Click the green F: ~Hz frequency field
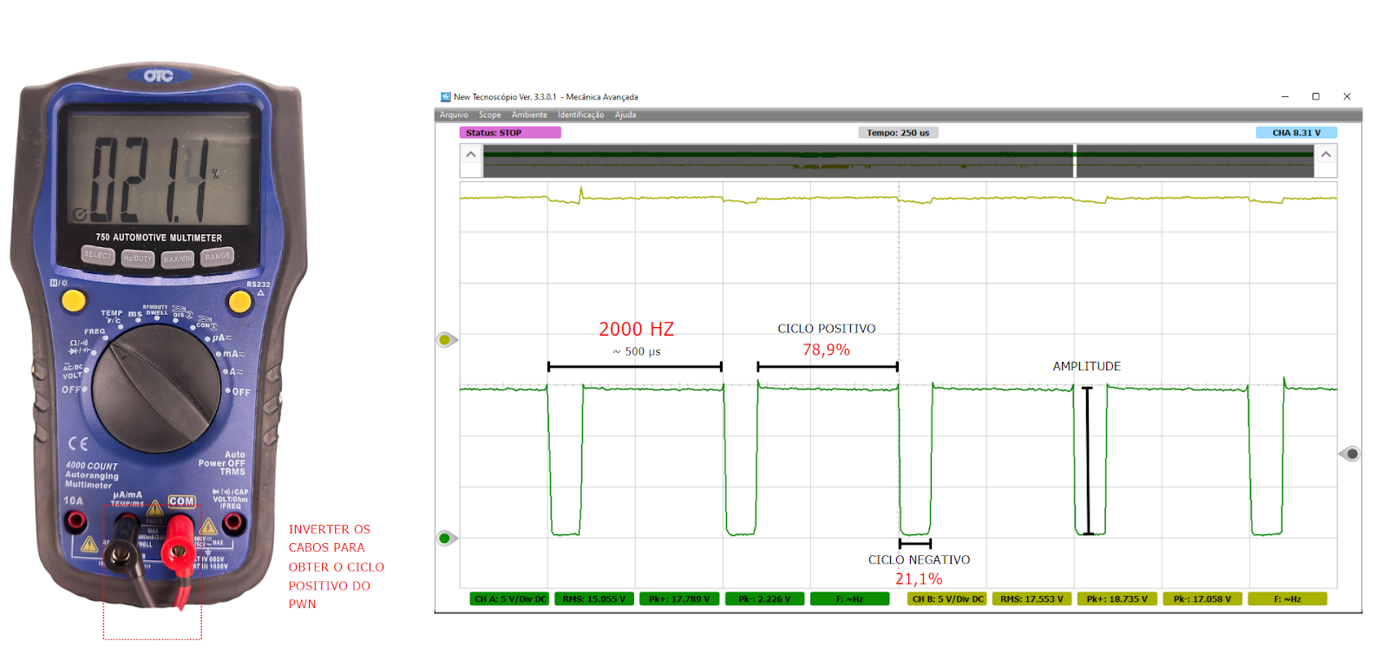 pyautogui.click(x=849, y=598)
